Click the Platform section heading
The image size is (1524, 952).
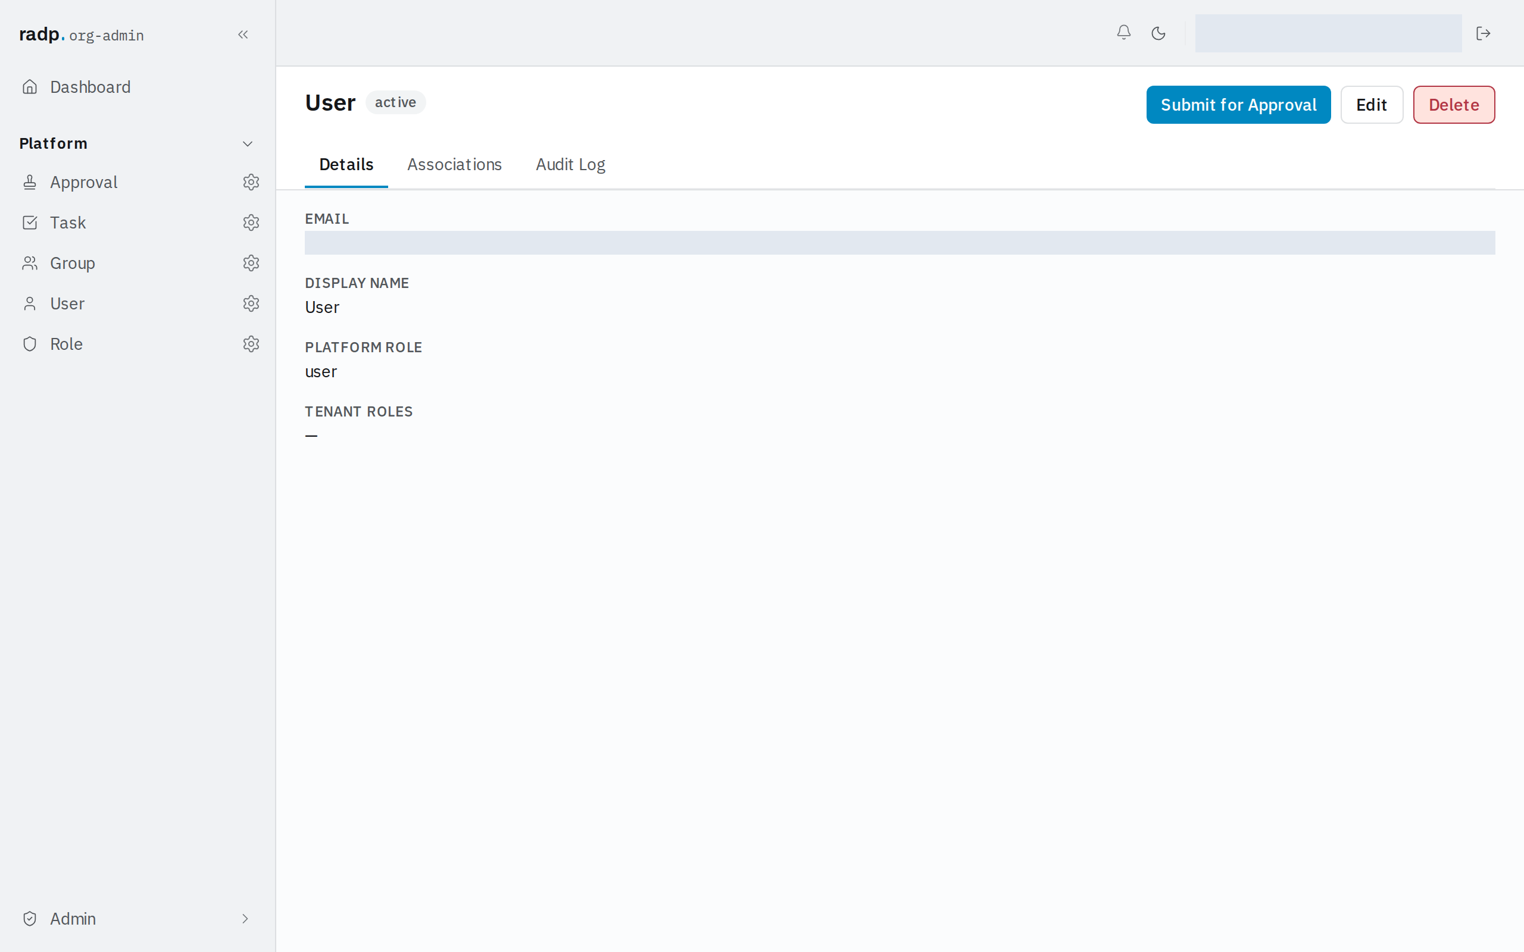click(53, 143)
